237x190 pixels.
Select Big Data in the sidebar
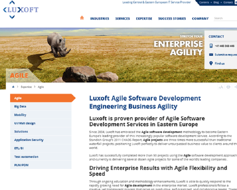click(x=41, y=106)
